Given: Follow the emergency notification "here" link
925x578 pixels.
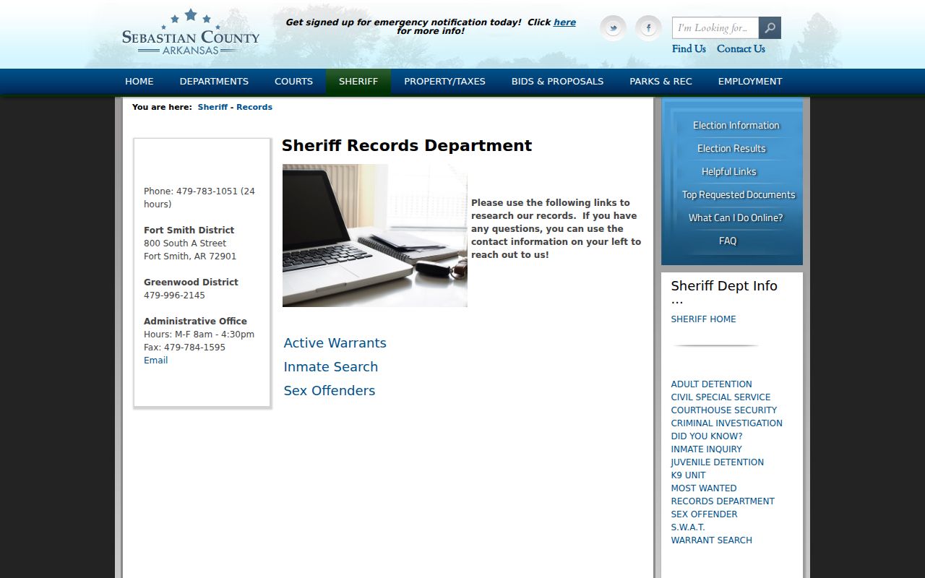Looking at the screenshot, I should tap(564, 22).
